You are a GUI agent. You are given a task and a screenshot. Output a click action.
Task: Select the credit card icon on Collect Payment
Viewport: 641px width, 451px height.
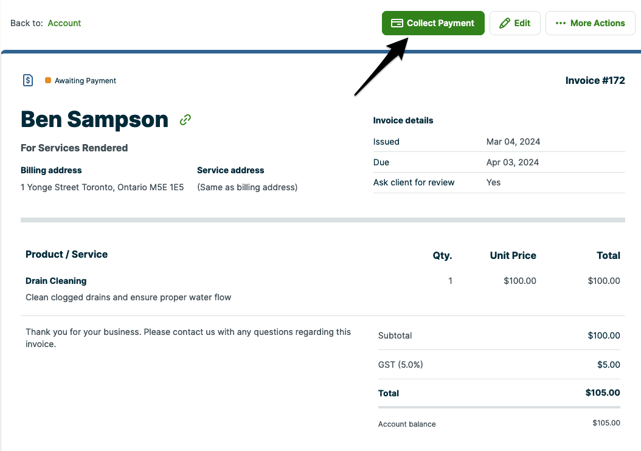(398, 22)
